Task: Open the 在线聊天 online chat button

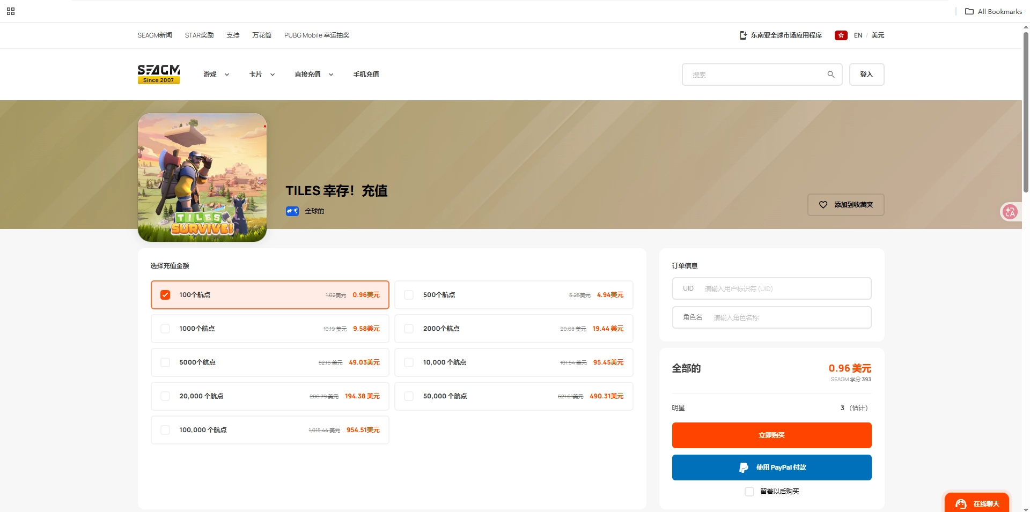Action: coord(977,504)
